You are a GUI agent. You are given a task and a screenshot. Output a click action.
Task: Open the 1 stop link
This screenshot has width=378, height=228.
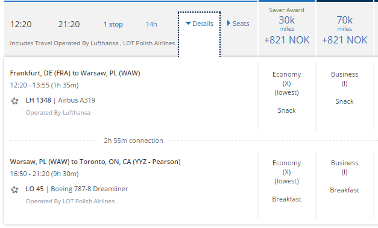pyautogui.click(x=113, y=24)
